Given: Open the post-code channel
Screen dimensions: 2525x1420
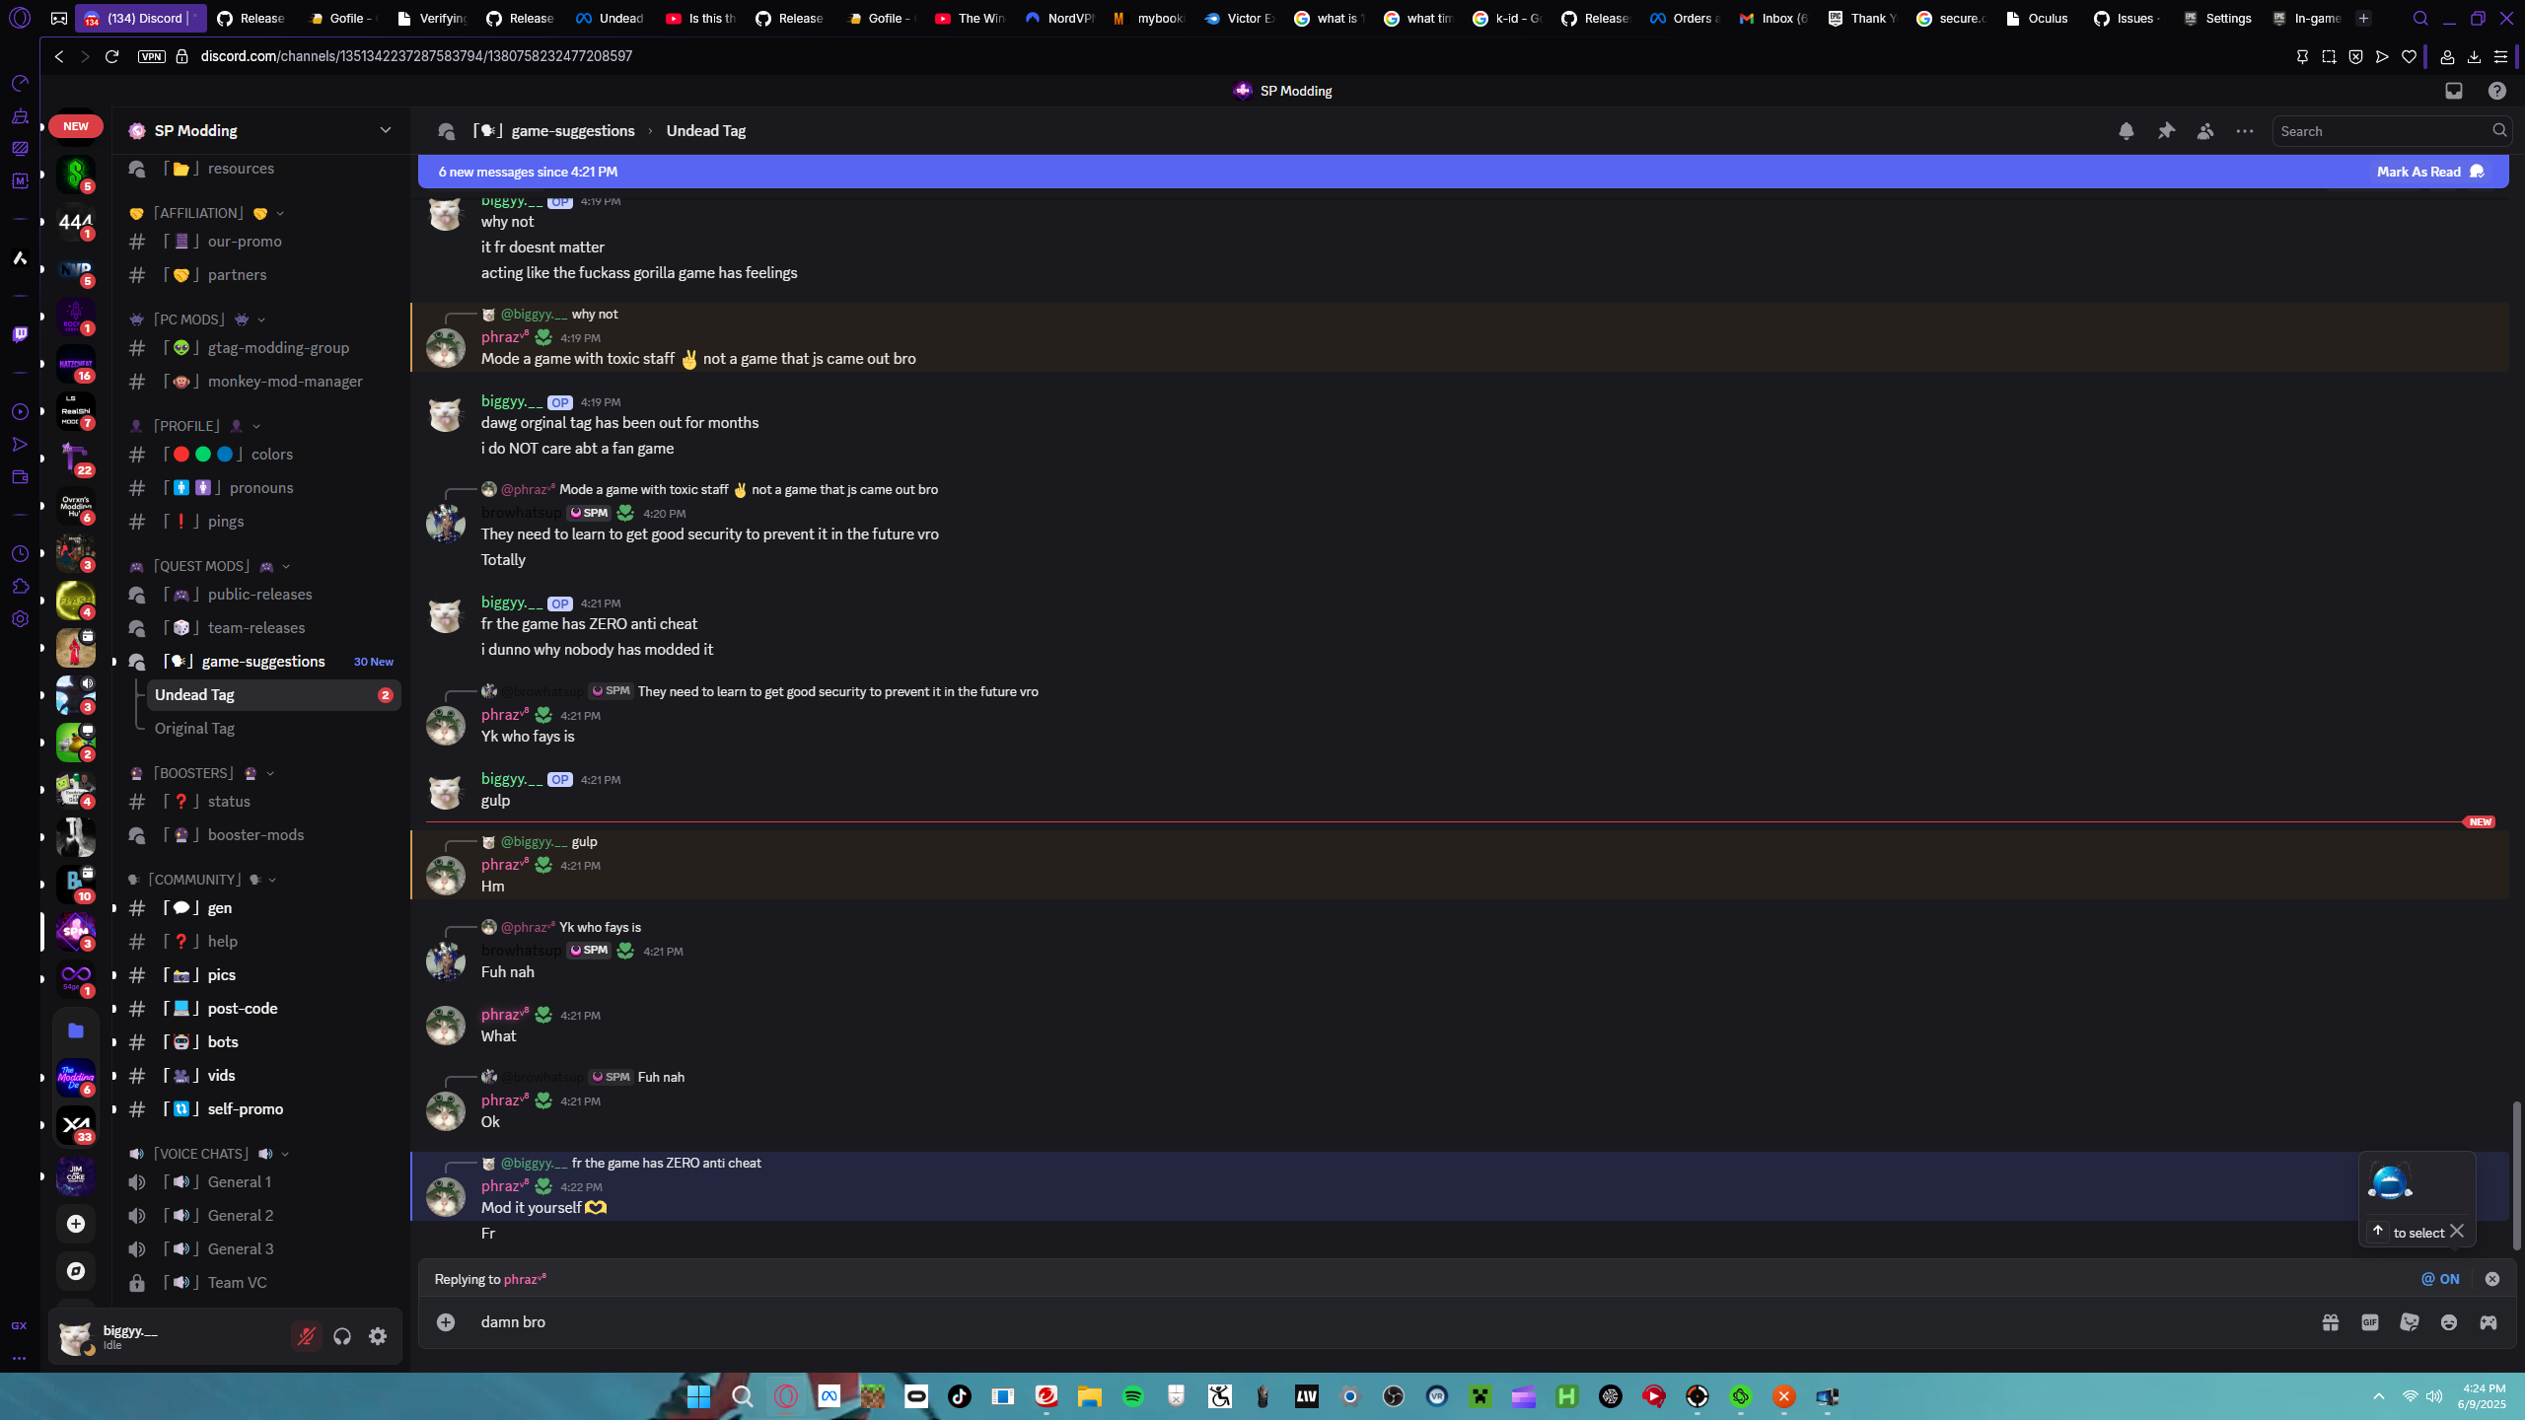Looking at the screenshot, I should [x=243, y=1008].
